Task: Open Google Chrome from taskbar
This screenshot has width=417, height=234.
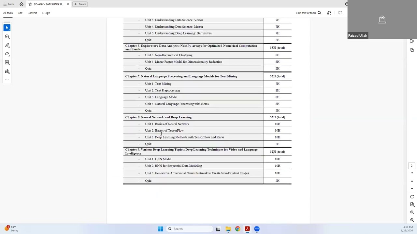Action: click(x=237, y=229)
